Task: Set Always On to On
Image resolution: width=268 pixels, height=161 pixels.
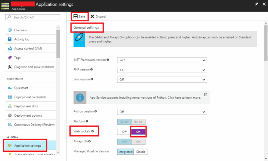Action: coord(138,142)
